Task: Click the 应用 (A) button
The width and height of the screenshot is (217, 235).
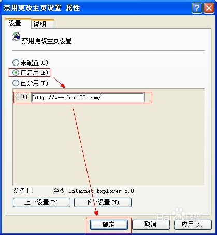Action: 193,225
